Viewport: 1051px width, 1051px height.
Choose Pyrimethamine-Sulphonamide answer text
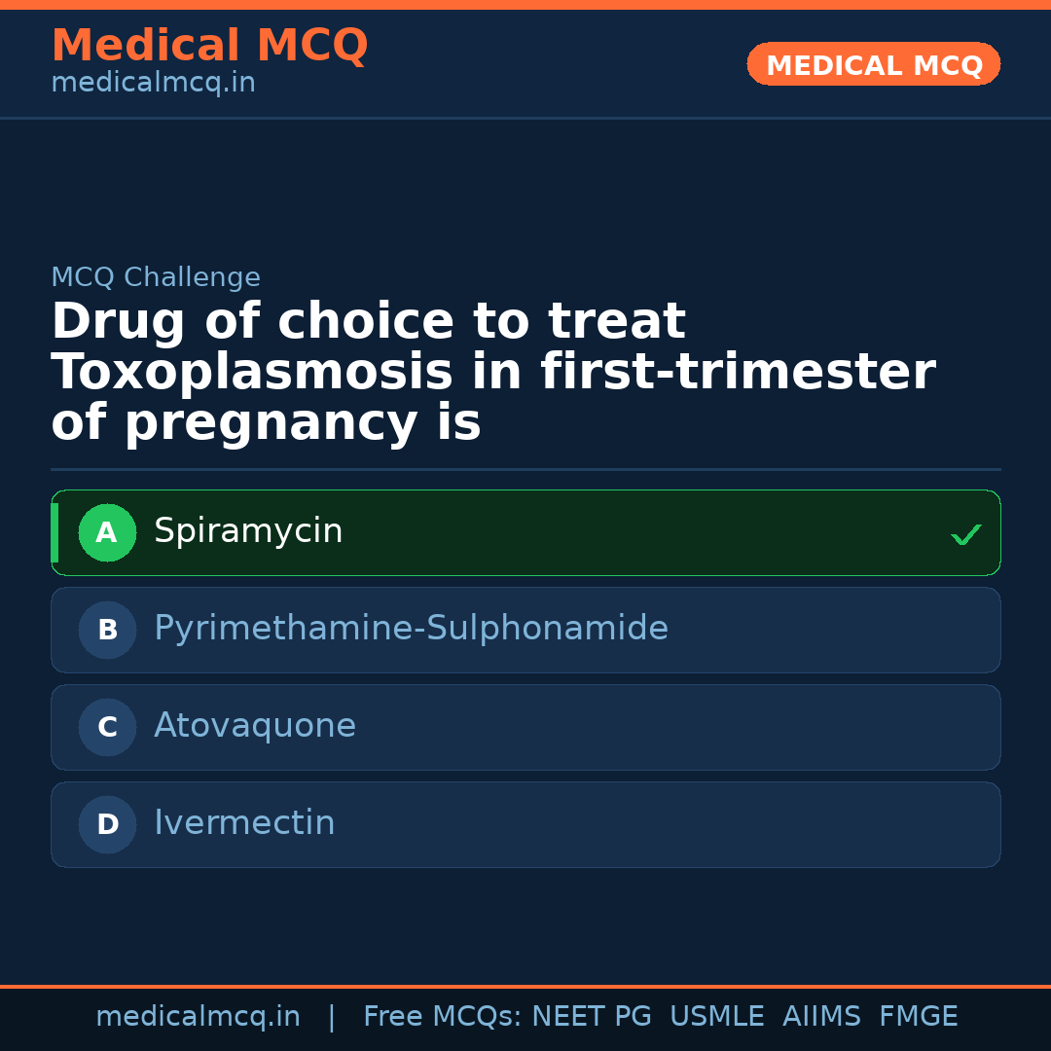point(411,629)
